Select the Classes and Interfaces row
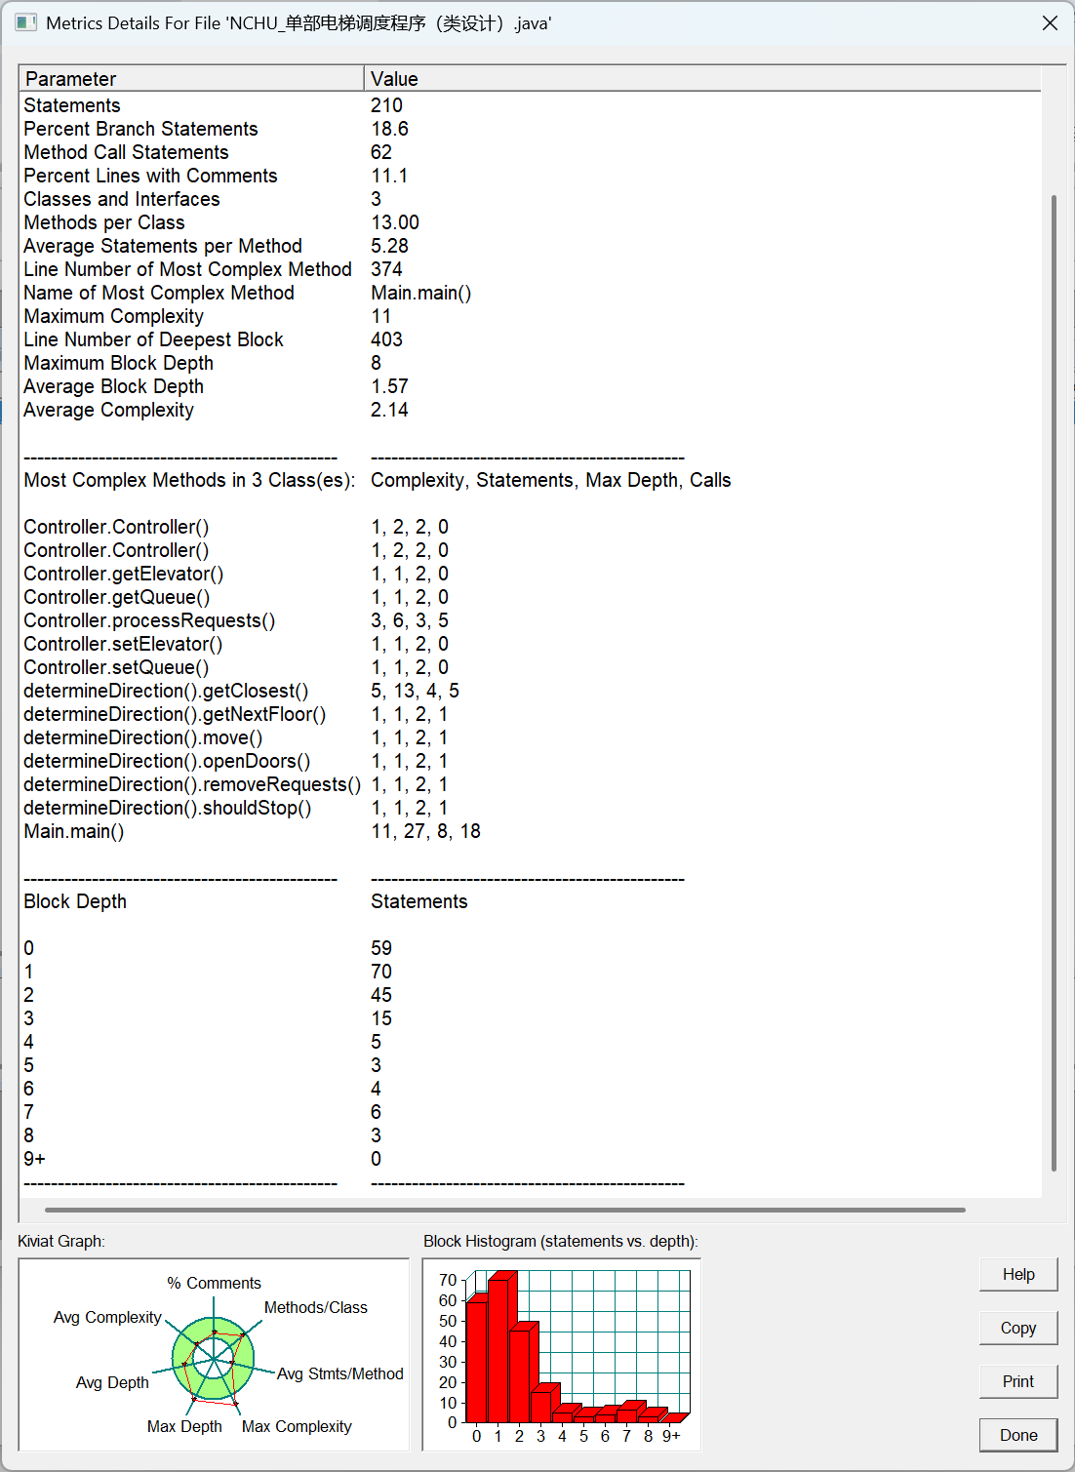Viewport: 1075px width, 1472px height. coord(530,199)
